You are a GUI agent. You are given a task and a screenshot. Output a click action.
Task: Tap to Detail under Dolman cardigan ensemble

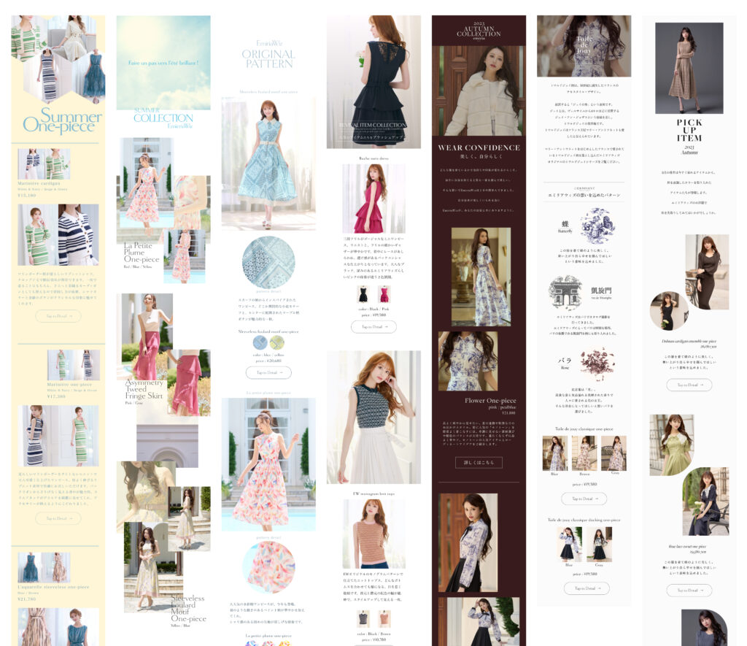(x=689, y=385)
